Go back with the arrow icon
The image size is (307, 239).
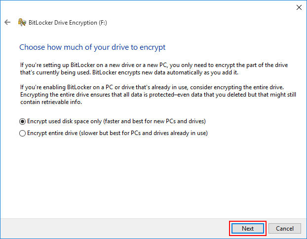pyautogui.click(x=7, y=22)
